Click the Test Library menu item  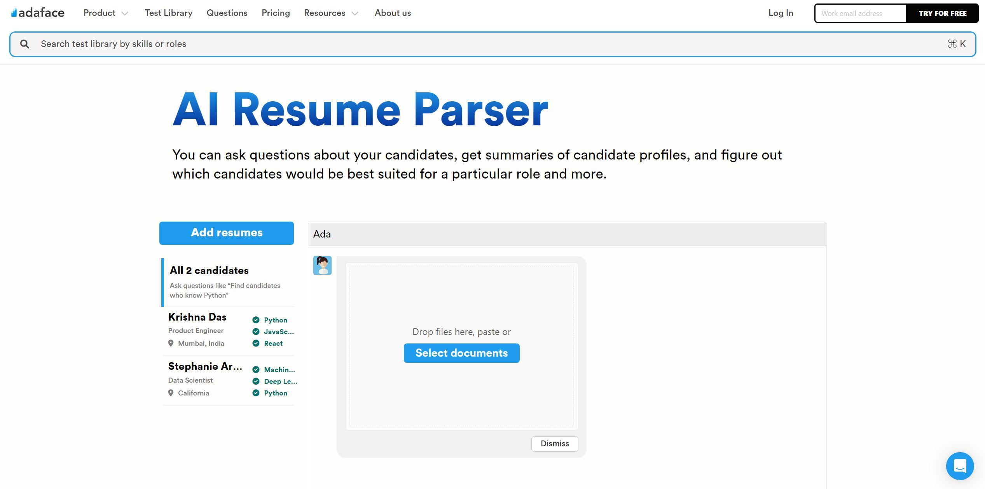[168, 12]
